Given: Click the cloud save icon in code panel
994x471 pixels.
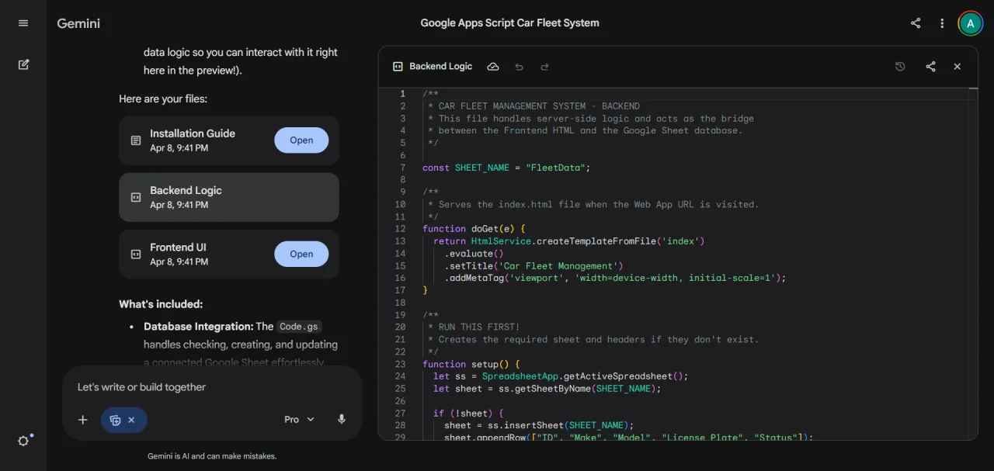Looking at the screenshot, I should coord(493,67).
